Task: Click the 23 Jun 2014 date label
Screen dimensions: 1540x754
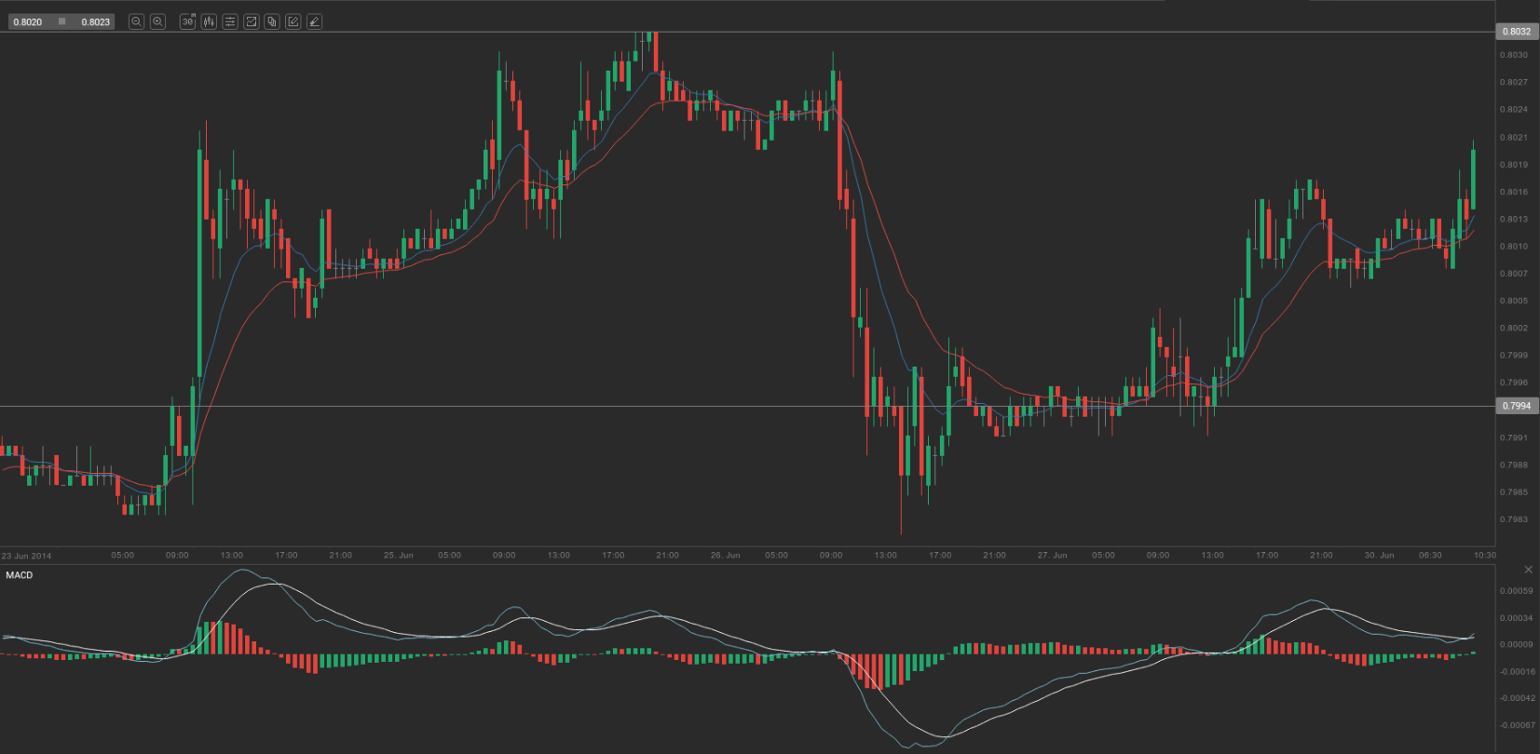Action: point(27,556)
